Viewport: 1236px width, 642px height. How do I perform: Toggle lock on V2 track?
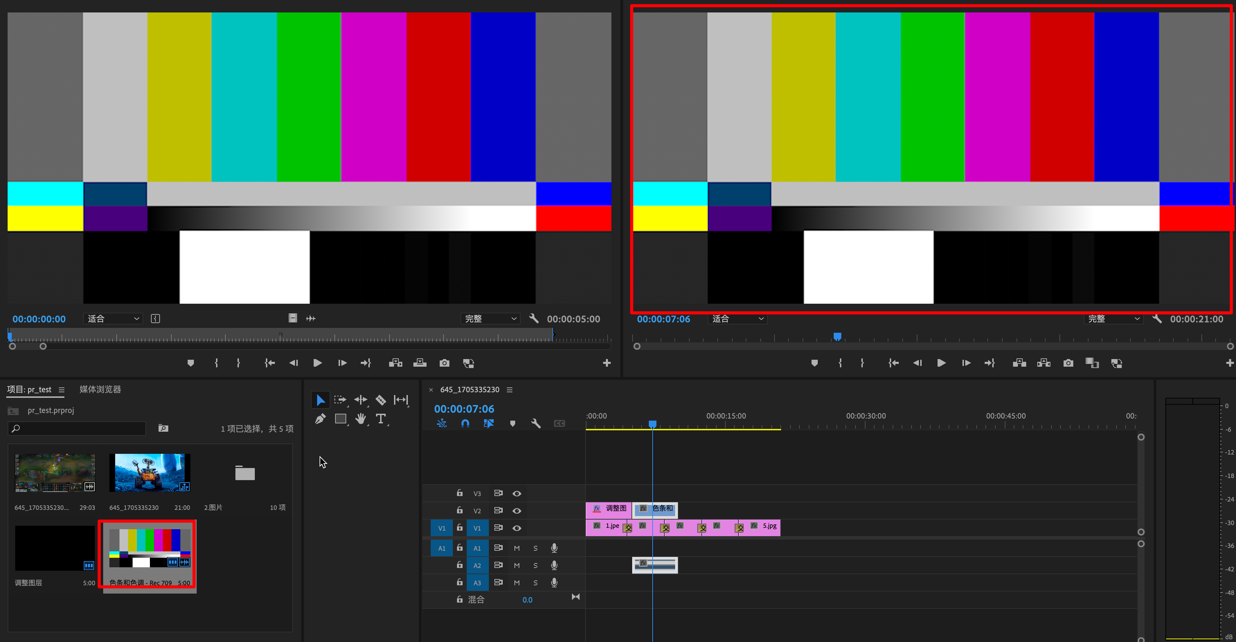460,510
